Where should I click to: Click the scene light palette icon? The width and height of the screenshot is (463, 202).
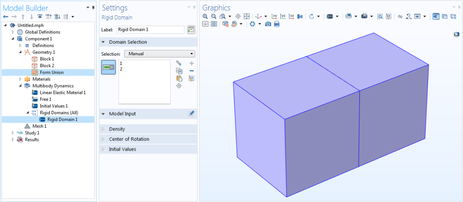[234, 24]
